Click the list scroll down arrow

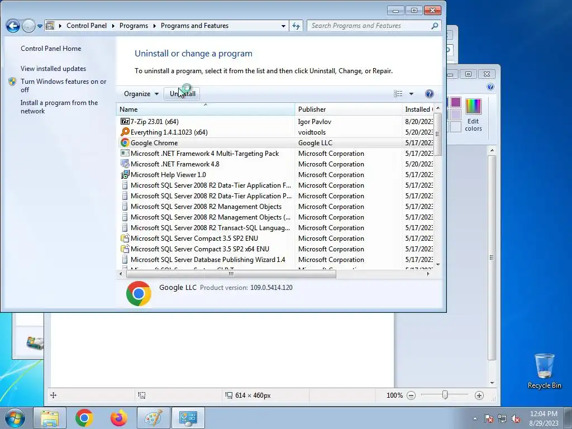pyautogui.click(x=438, y=264)
